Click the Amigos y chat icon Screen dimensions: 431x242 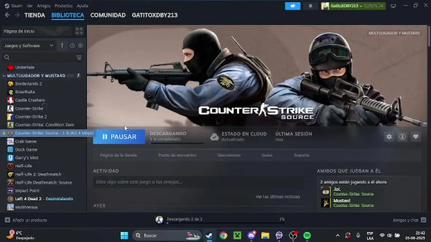(423, 220)
